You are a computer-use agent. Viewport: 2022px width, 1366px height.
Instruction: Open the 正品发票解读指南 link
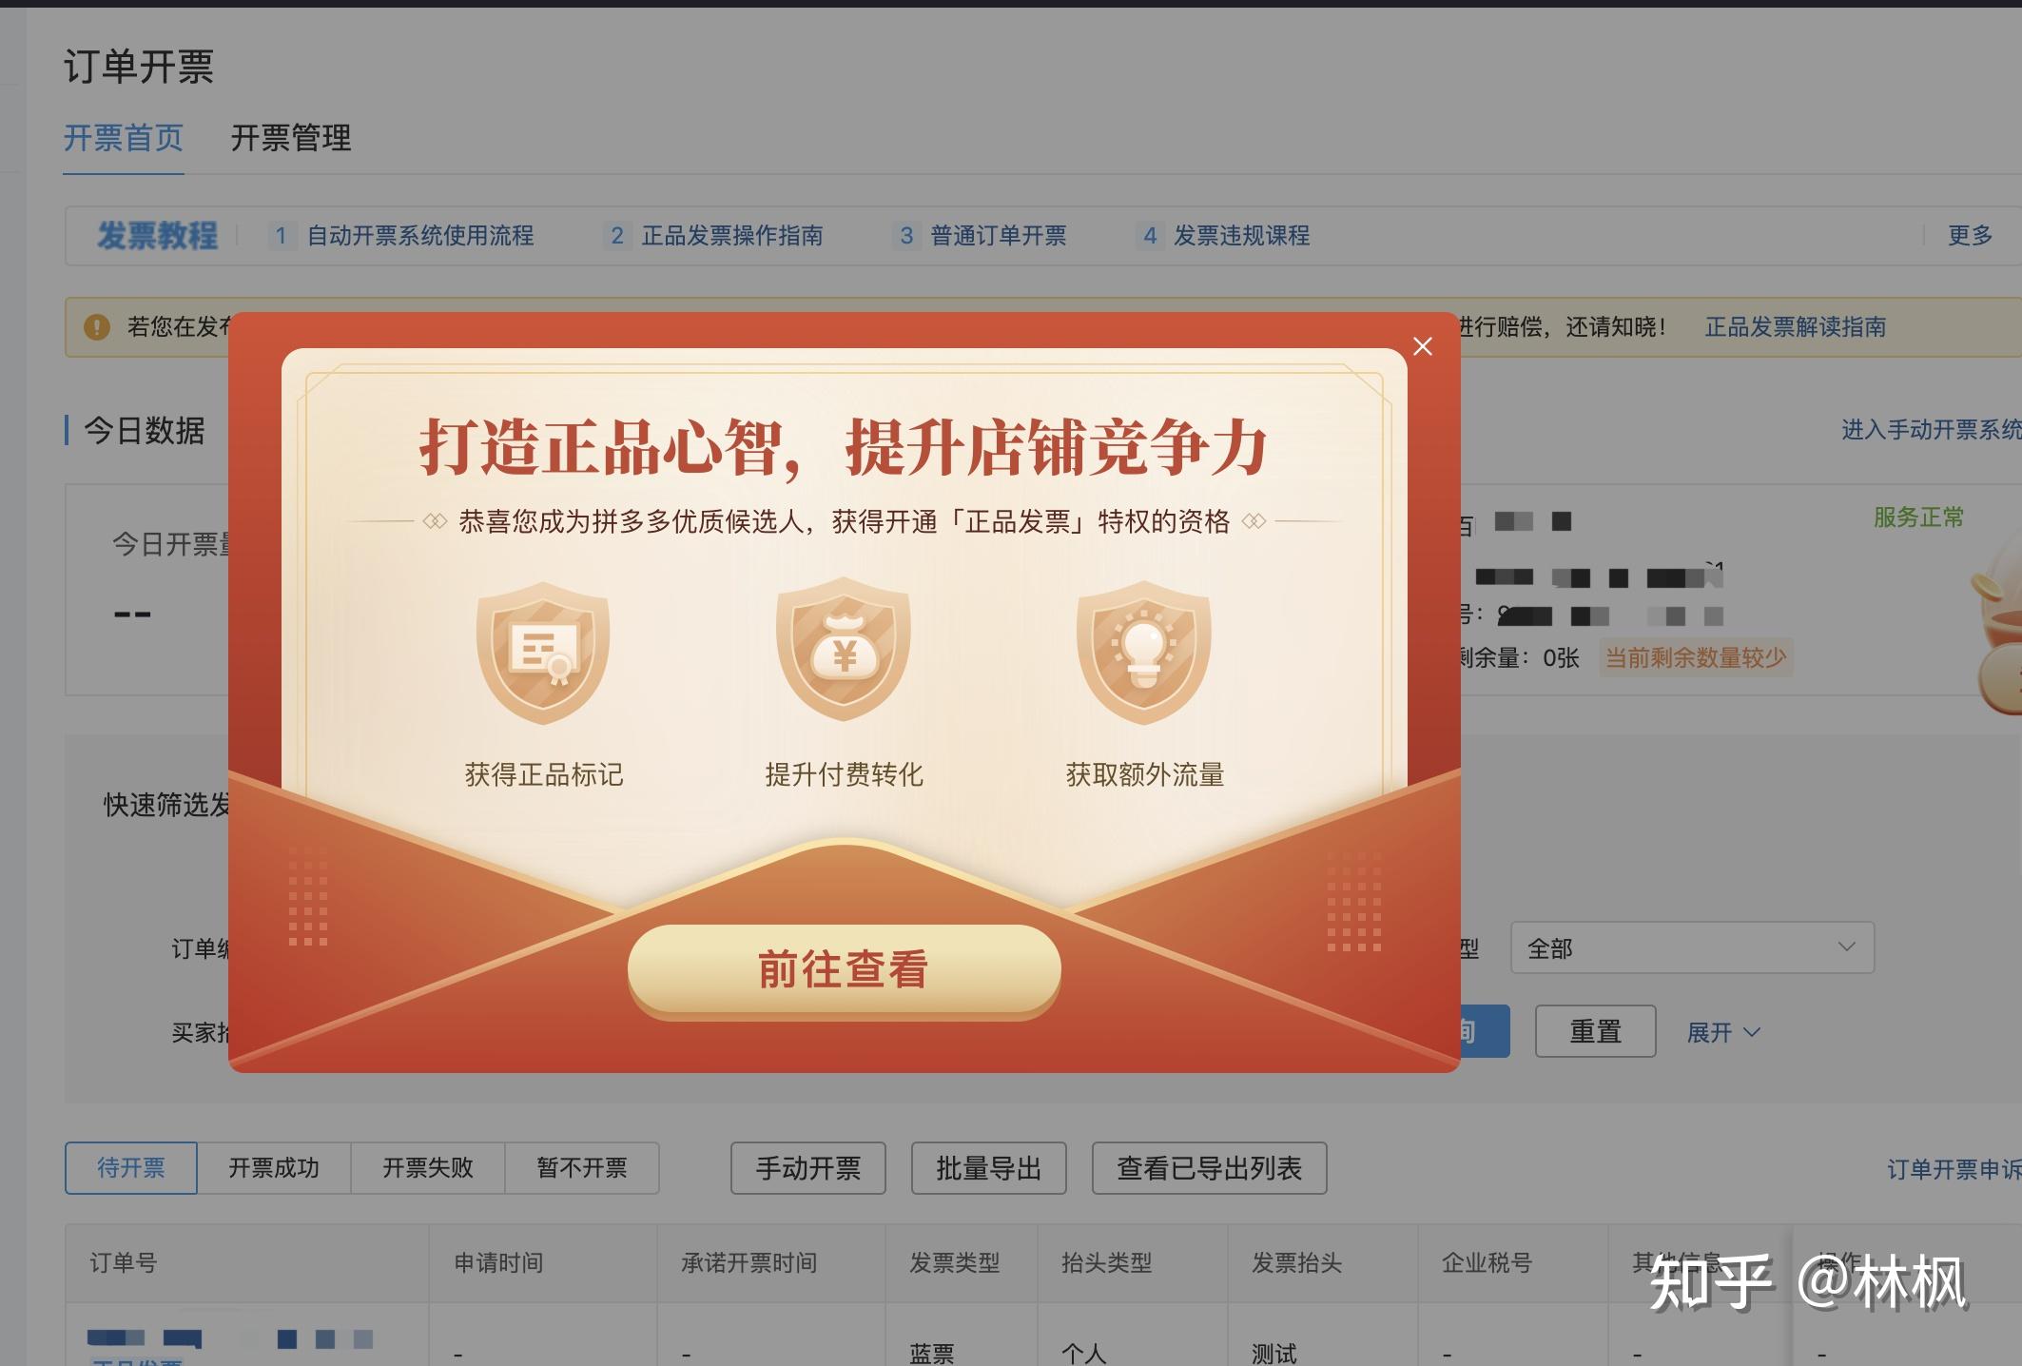(1796, 327)
